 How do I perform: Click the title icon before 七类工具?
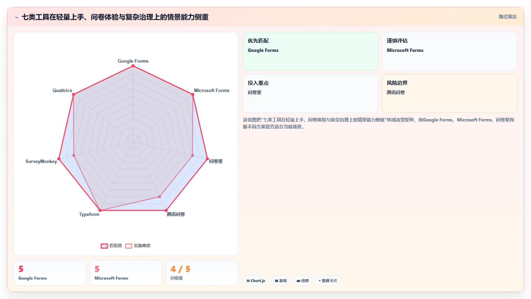click(x=16, y=17)
